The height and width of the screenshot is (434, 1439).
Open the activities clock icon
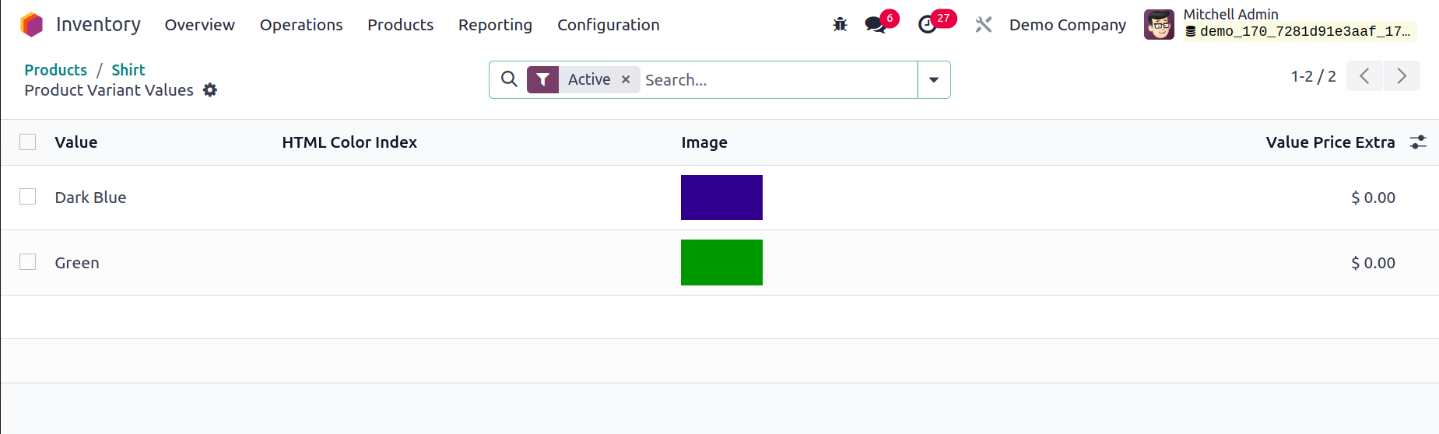(x=927, y=25)
